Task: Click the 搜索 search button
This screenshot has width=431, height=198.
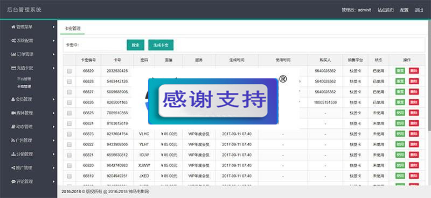Action: 136,45
